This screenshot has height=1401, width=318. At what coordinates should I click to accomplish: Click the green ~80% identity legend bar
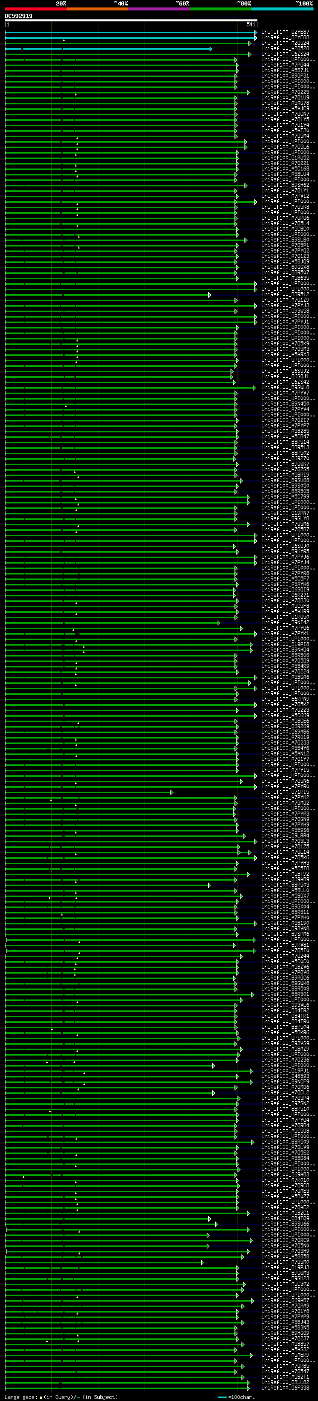click(x=221, y=9)
